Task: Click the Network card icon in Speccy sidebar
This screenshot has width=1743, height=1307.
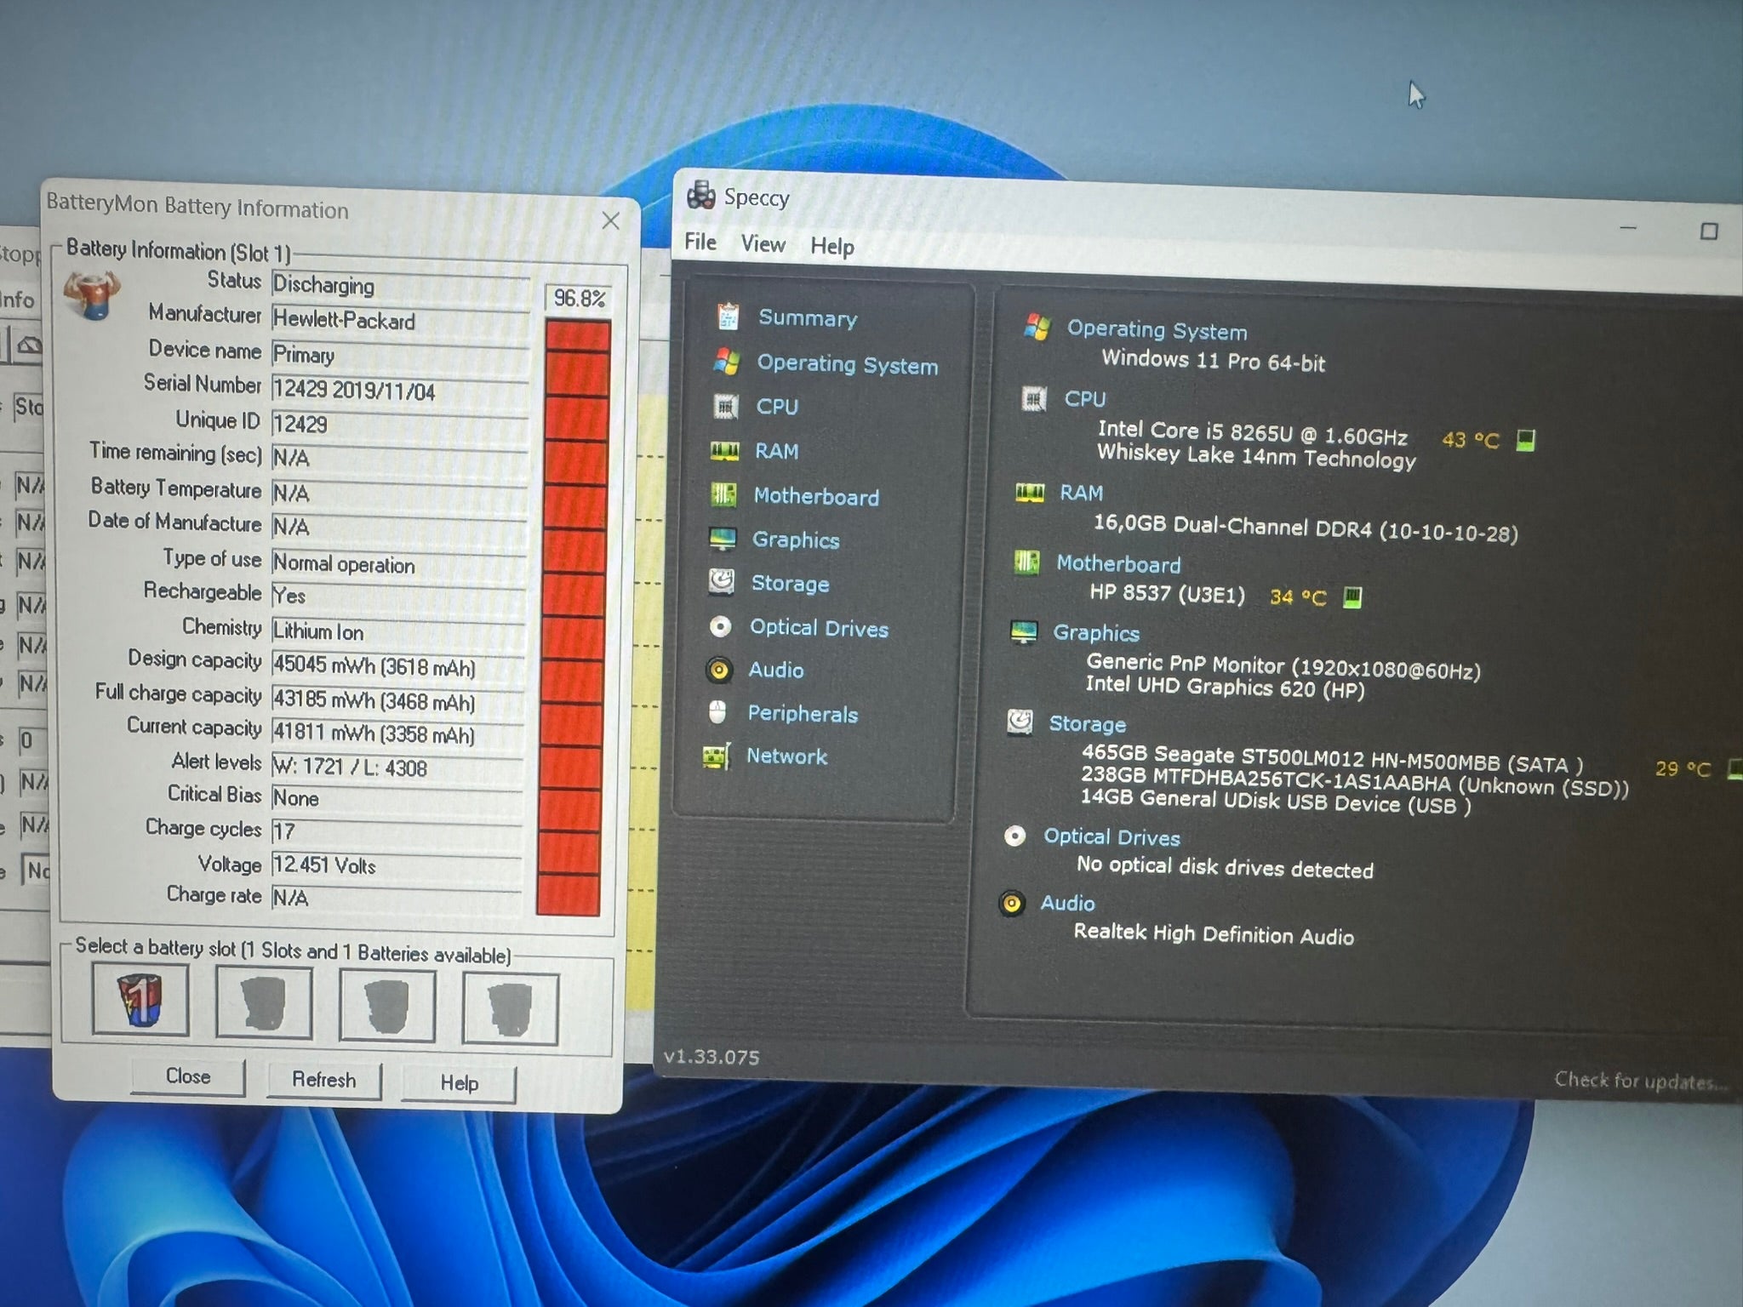Action: click(717, 756)
